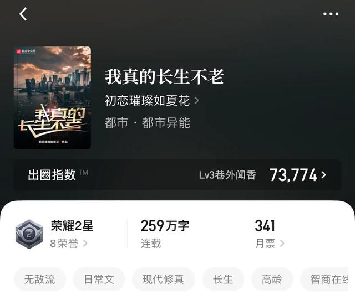Expand author 初恋璀璨如夏花 chevron
The image size is (355, 300).
pos(196,101)
